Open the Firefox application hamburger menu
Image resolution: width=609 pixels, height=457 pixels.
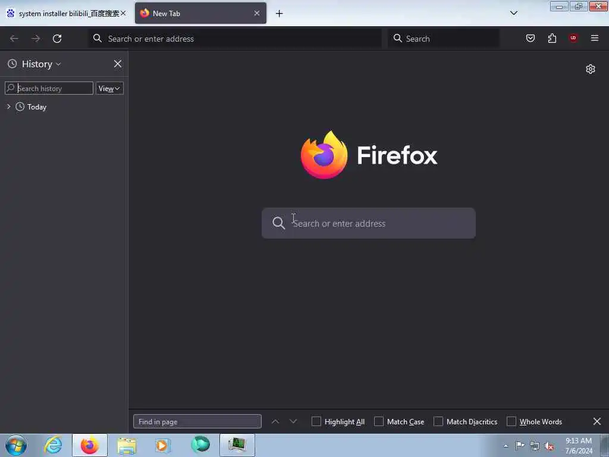tap(594, 38)
